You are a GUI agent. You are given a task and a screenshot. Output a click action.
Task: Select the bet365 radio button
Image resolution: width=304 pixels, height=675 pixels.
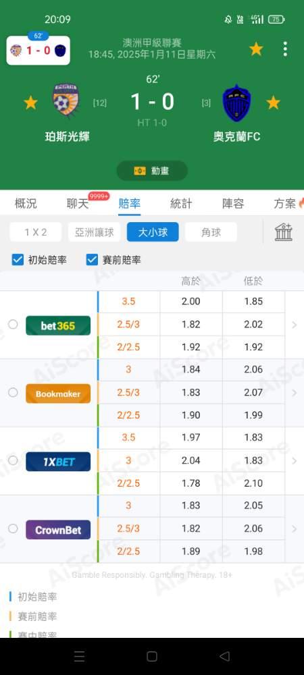point(13,324)
